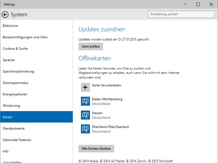The width and height of the screenshot is (218, 163).
Task: Select the Rheinland-Pfalz/Saarland map icon
Action: [x=85, y=129]
